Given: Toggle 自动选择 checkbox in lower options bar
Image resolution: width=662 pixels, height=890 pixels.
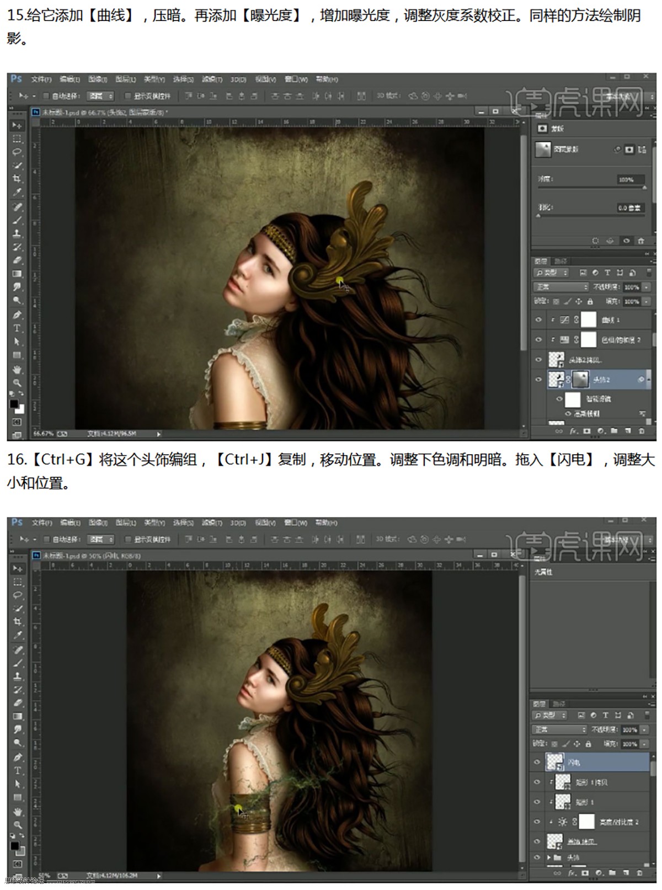Looking at the screenshot, I should [47, 539].
